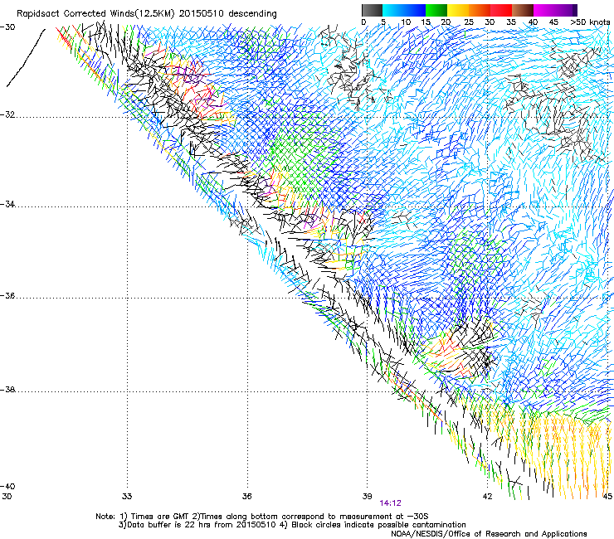The image size is (614, 539).
Task: Click the '-38' latitude axis label
Action: 7,390
